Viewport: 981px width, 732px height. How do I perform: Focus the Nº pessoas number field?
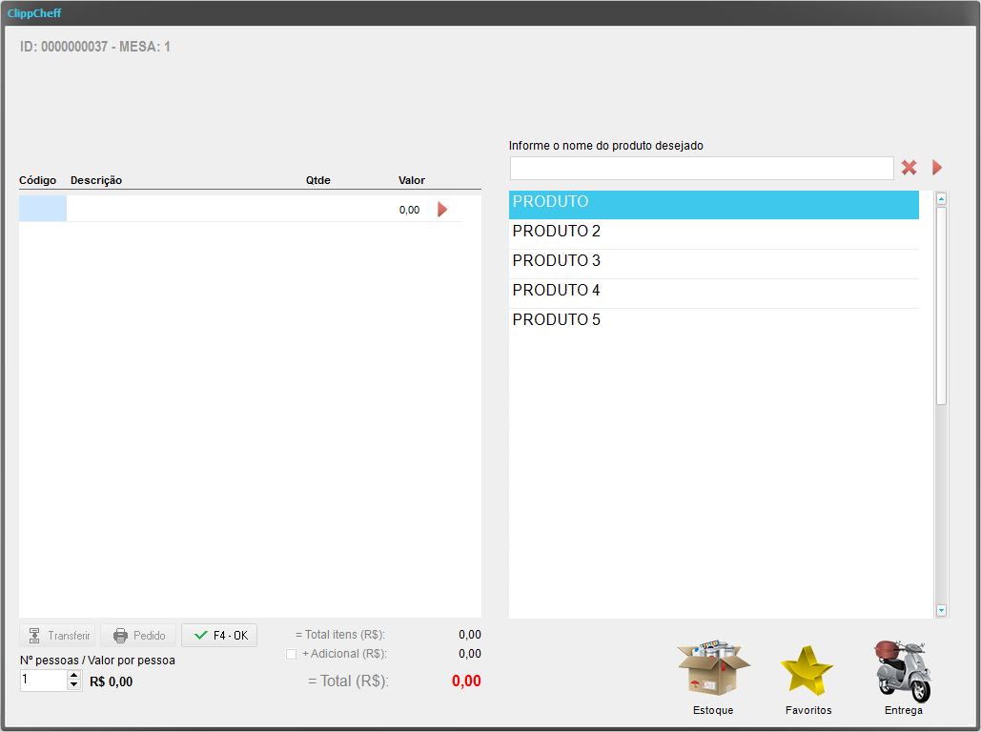43,681
